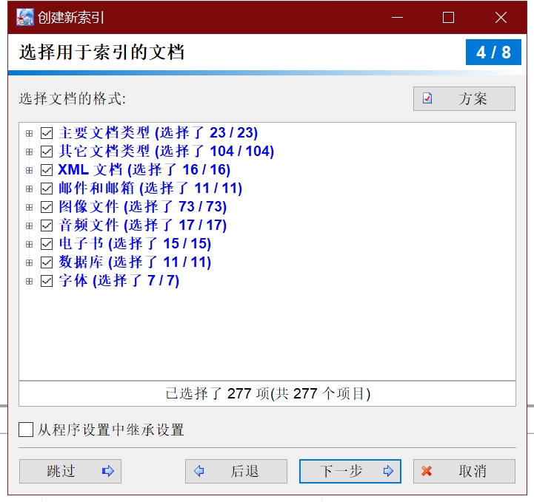This screenshot has height=502, width=534.
Task: Toggle the 主要文档类型 checkbox
Action: tap(47, 133)
